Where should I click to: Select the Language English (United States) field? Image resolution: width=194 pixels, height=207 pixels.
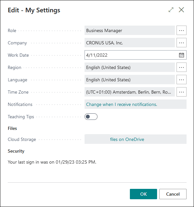[x=130, y=80]
